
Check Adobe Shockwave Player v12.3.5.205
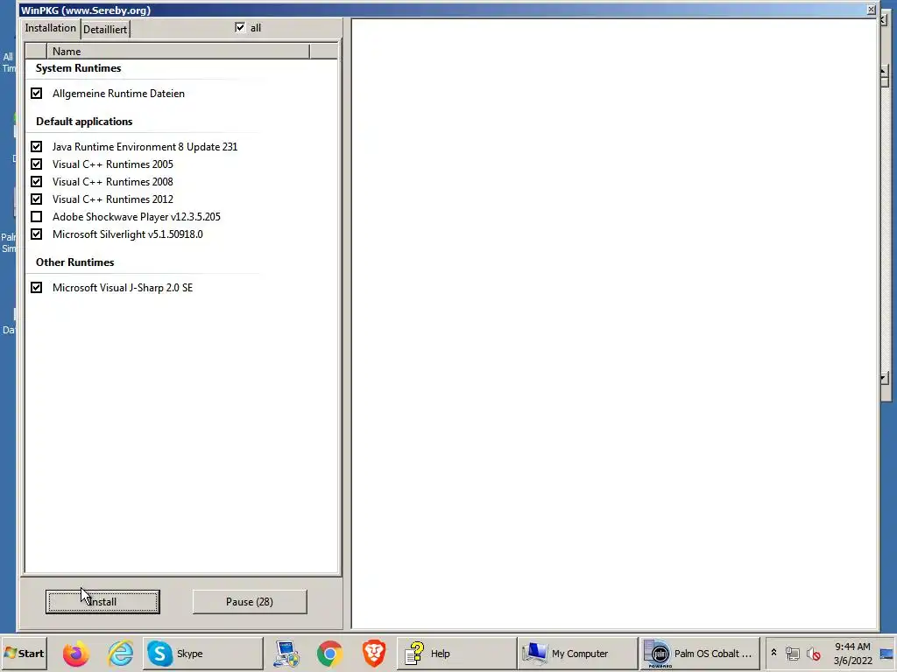click(x=37, y=217)
